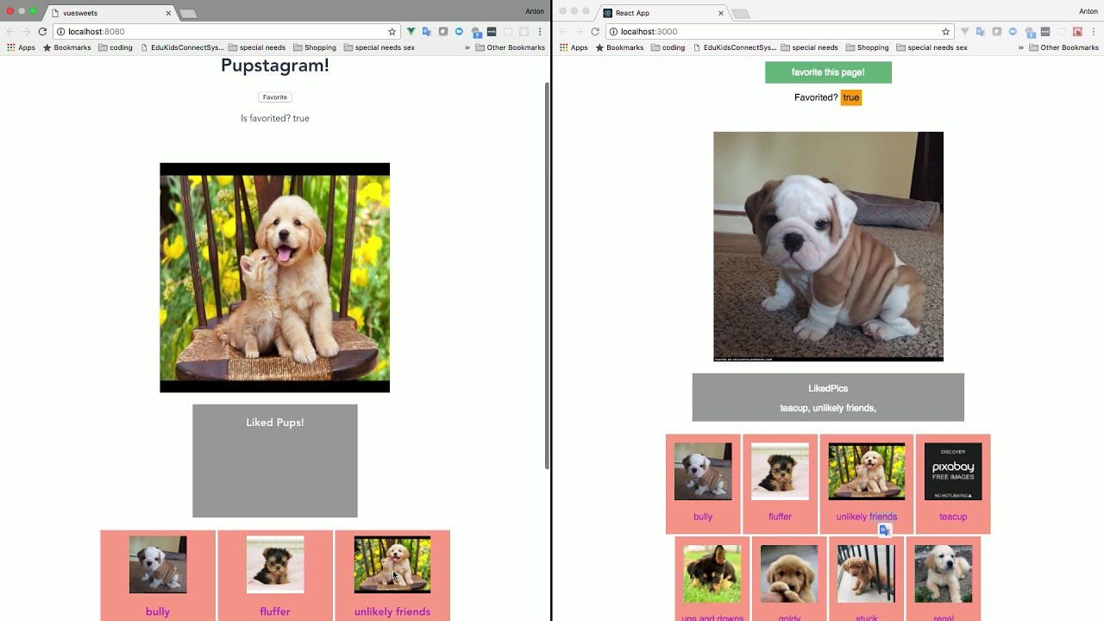The height and width of the screenshot is (621, 1104).
Task: Reload the localhost:8080 page
Action: point(42,32)
